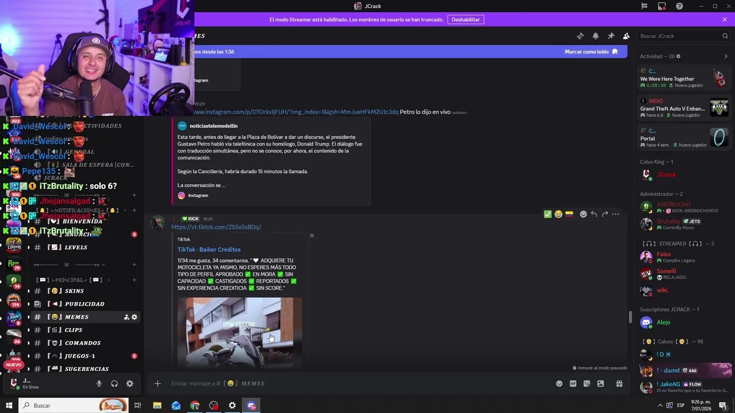Open Windows Task View button
The height and width of the screenshot is (413, 735).
coord(138,406)
